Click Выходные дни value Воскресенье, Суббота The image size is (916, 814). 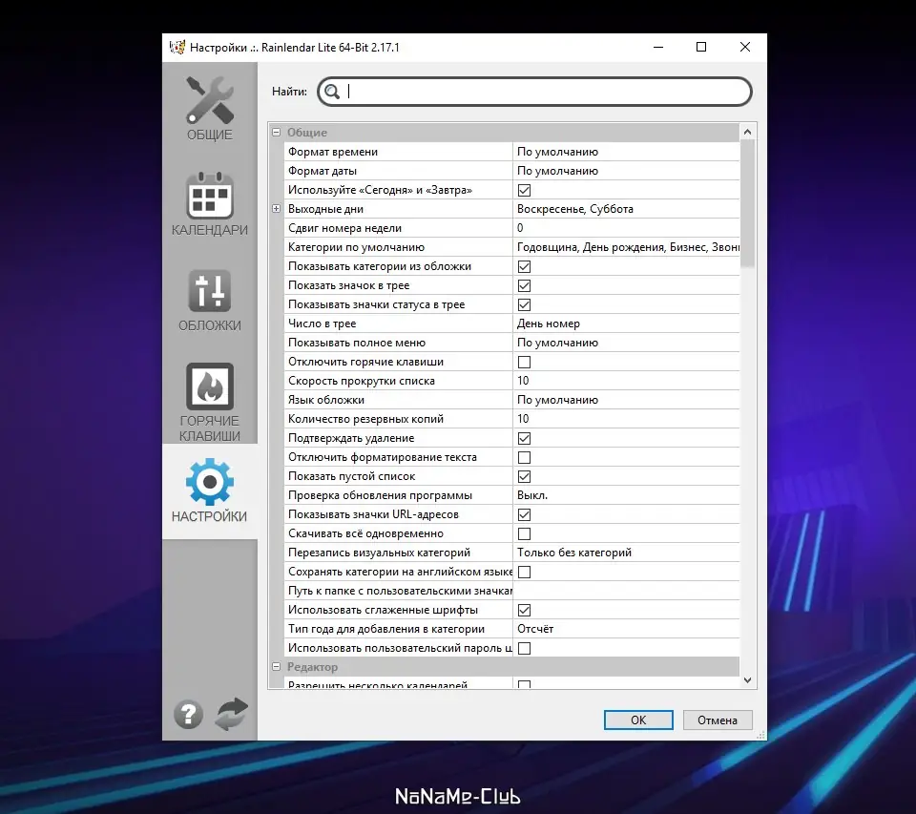click(626, 209)
